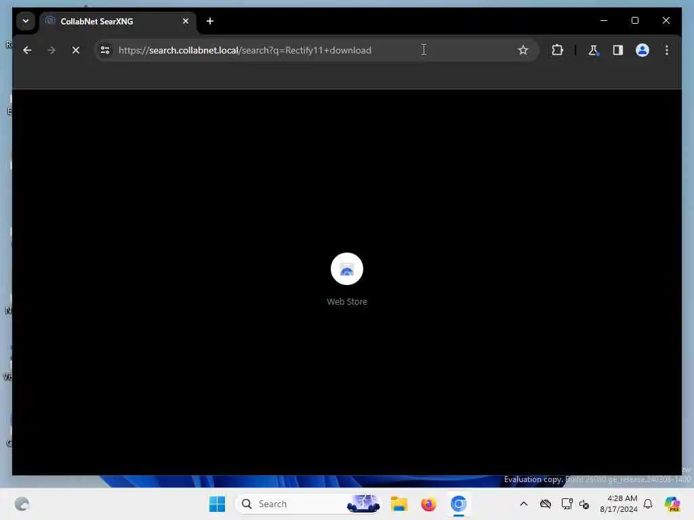Switch to Chromium in the taskbar
Image resolution: width=694 pixels, height=520 pixels.
point(459,504)
